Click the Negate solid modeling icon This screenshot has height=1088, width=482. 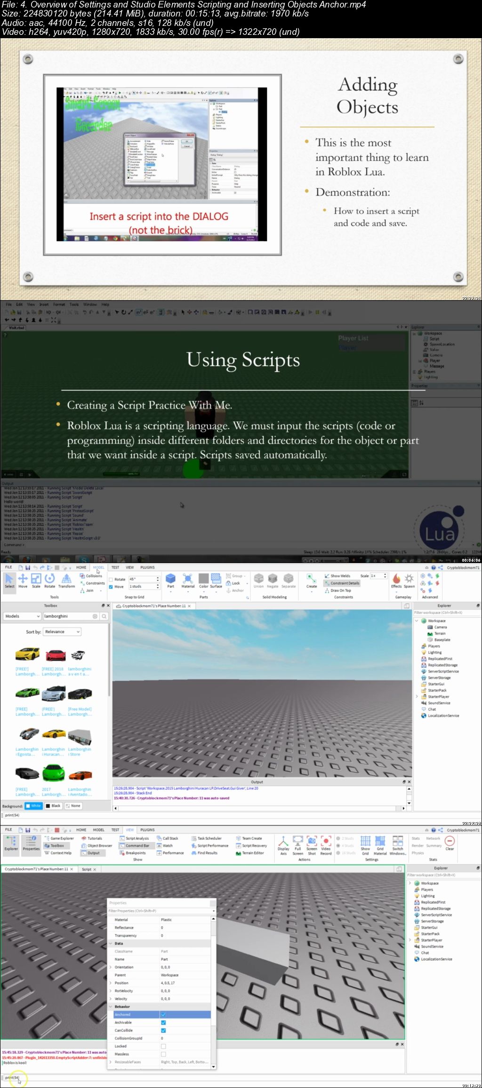click(273, 580)
